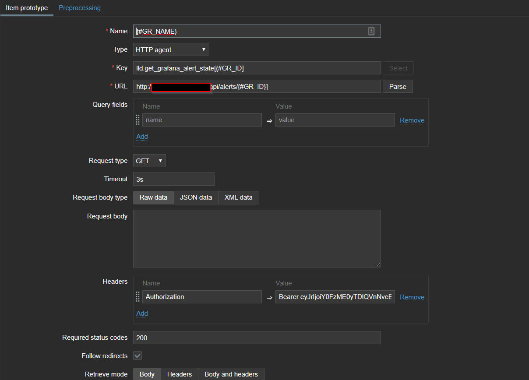Focus the Required status codes field

tap(257, 338)
